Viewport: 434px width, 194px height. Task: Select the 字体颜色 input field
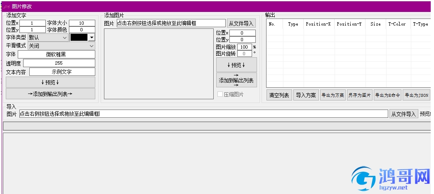coord(82,30)
